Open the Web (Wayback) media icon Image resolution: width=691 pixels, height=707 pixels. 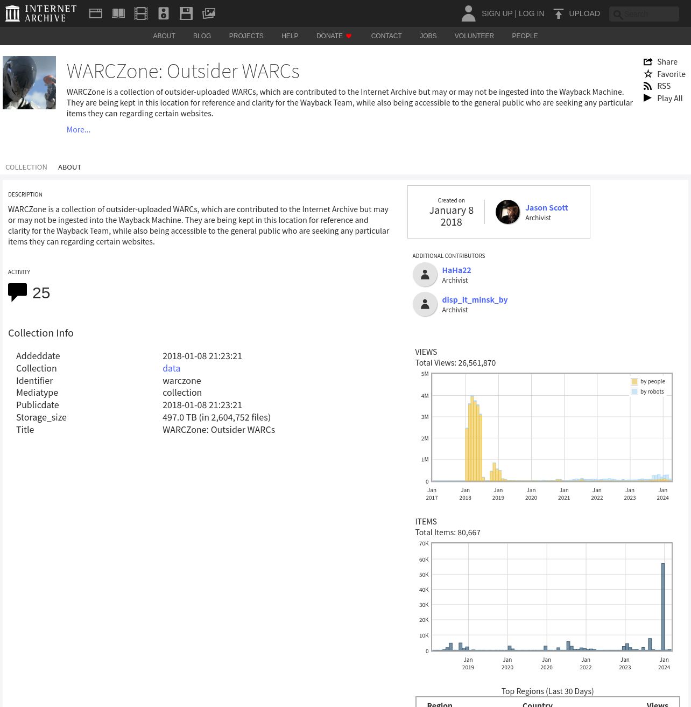[96, 13]
